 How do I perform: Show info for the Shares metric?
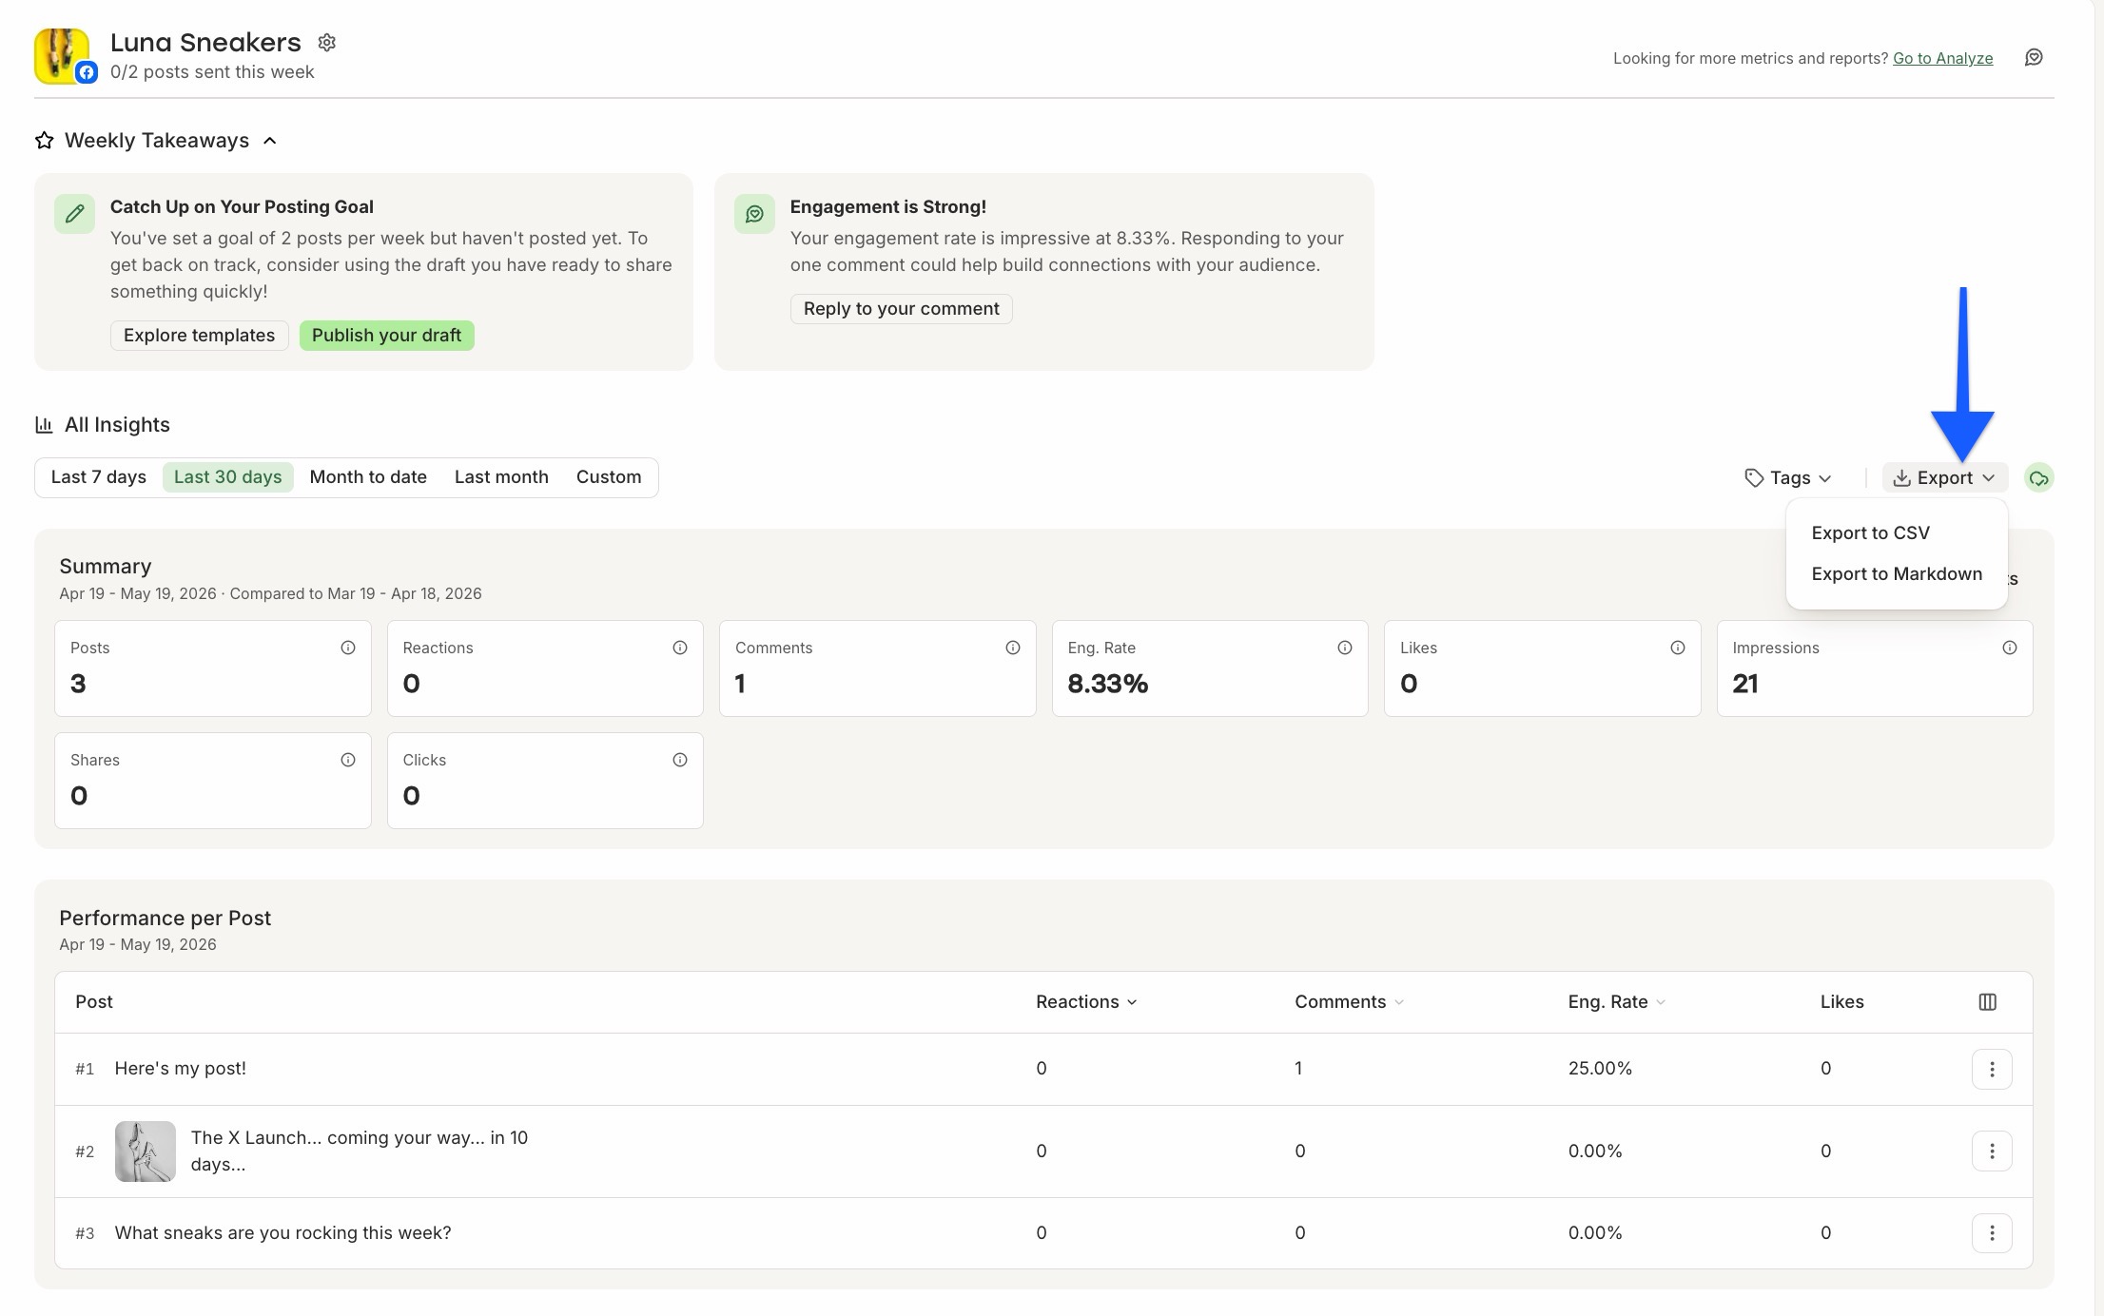pyautogui.click(x=348, y=760)
